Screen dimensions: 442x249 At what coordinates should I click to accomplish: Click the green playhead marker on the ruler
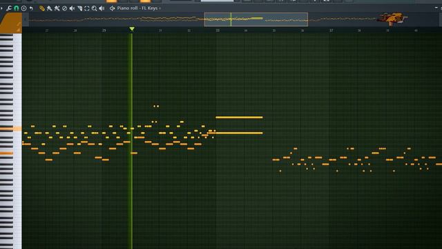[132, 29]
